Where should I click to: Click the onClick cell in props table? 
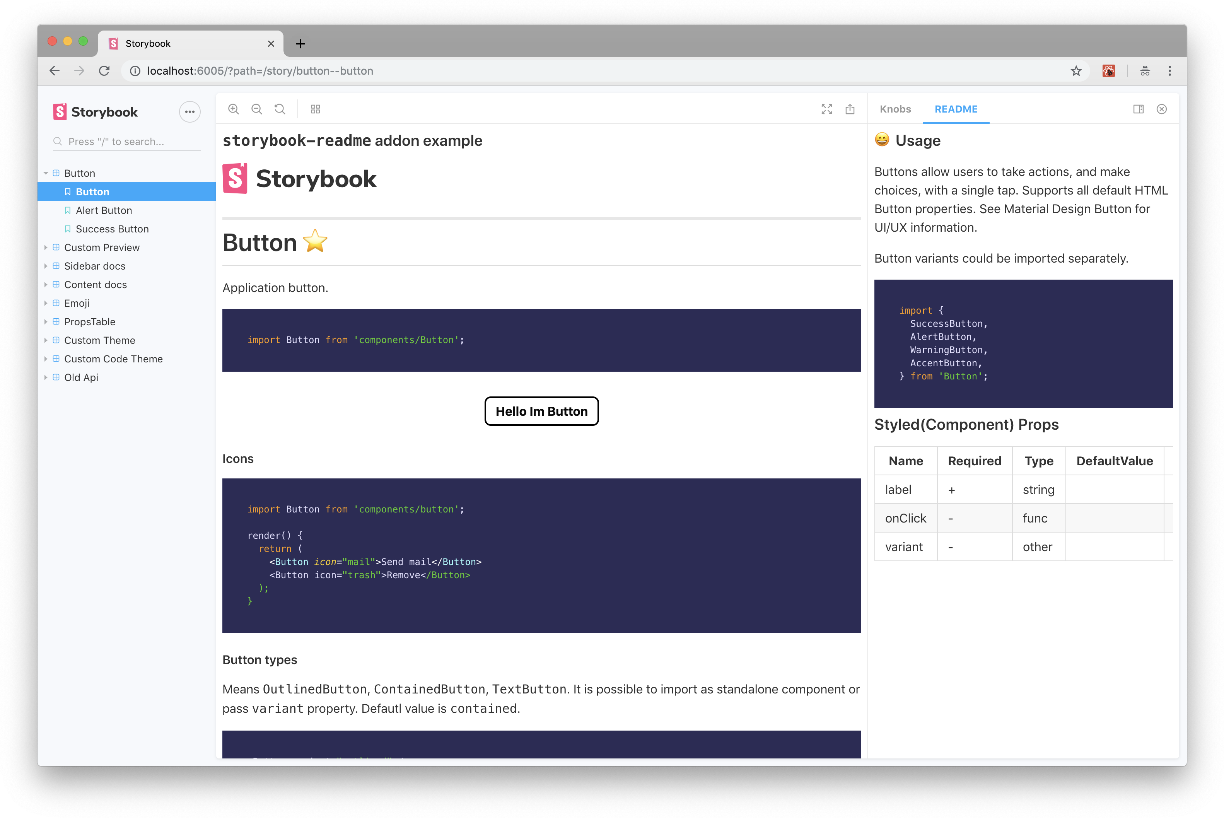905,519
